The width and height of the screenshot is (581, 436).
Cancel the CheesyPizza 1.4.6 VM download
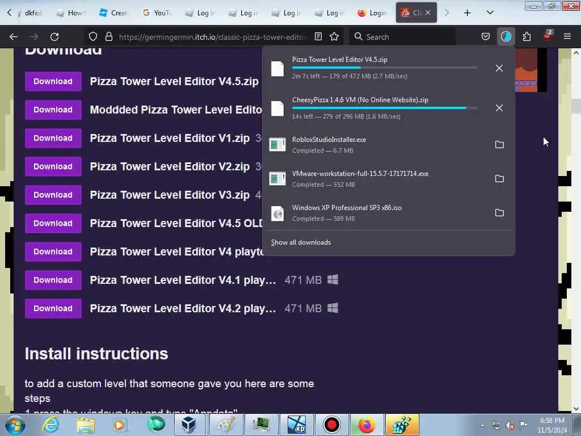pos(499,108)
